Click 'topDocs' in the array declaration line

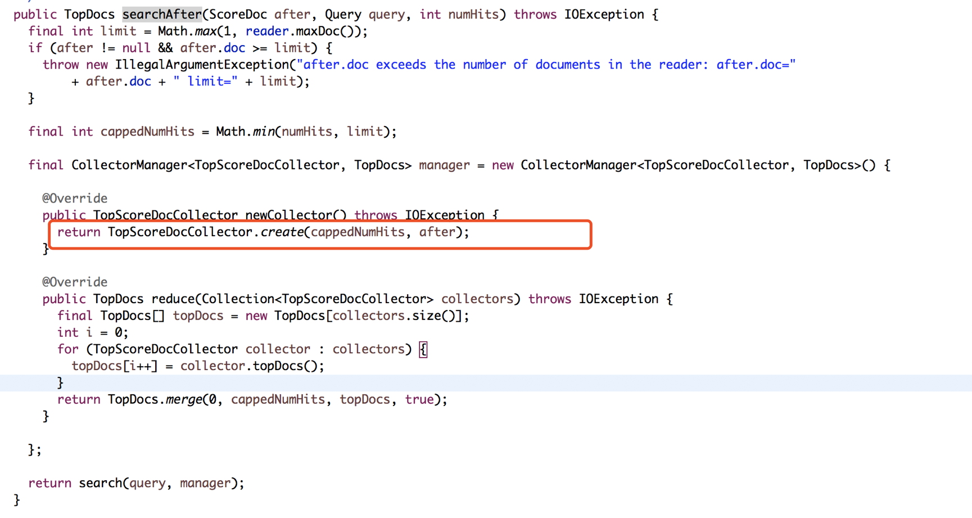point(198,316)
